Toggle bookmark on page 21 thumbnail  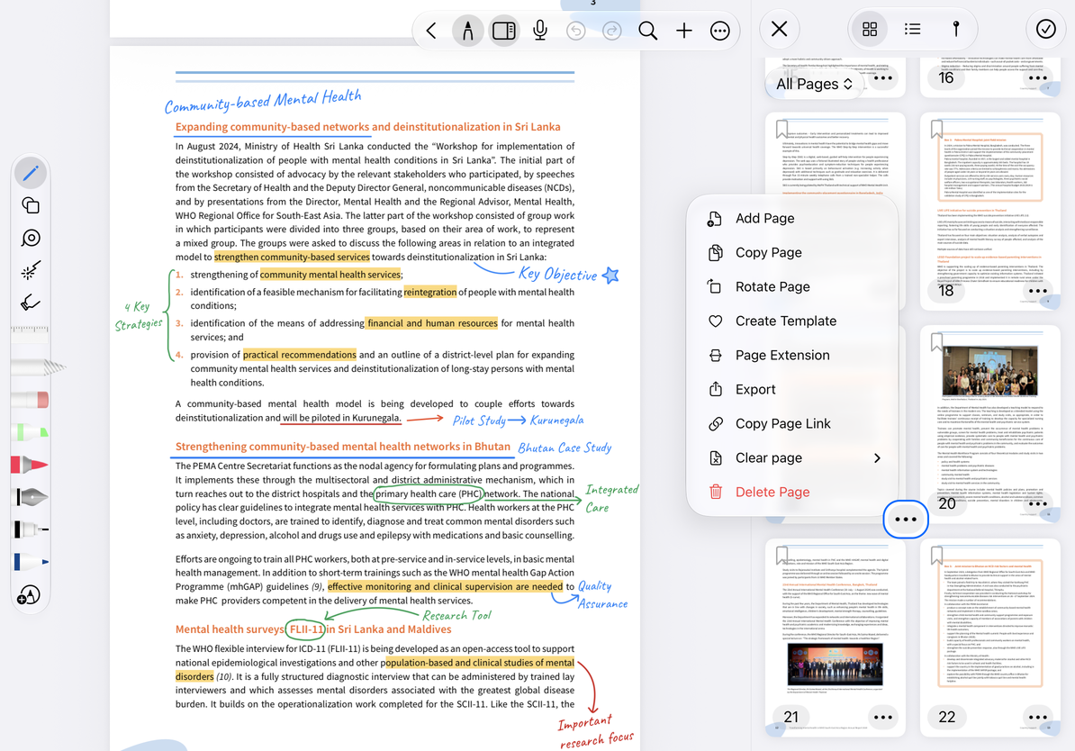click(781, 554)
